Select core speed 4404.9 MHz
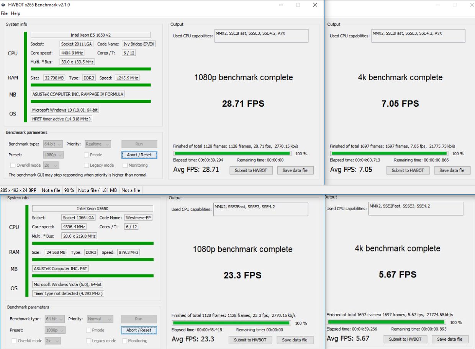 coord(72,53)
